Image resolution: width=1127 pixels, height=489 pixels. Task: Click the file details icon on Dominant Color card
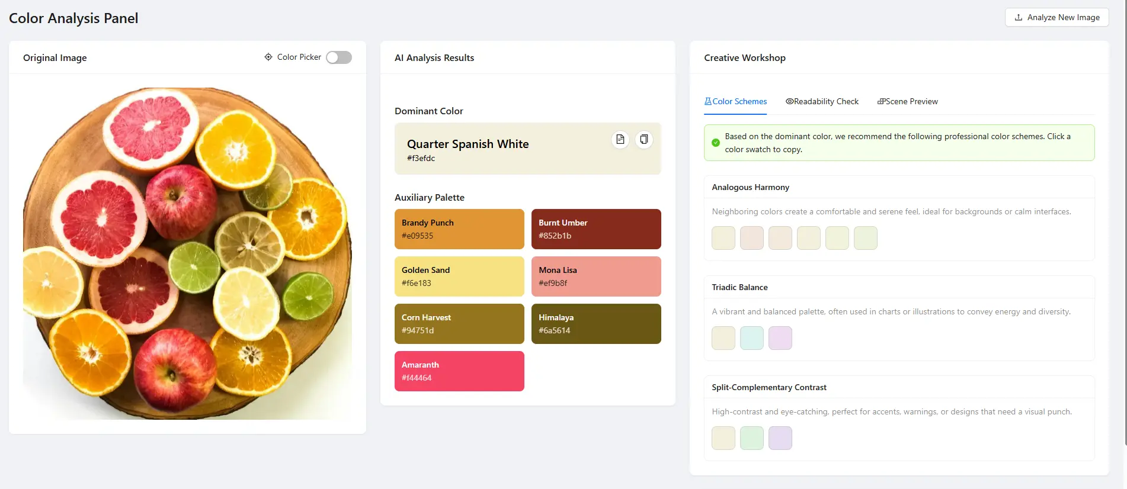click(x=620, y=139)
